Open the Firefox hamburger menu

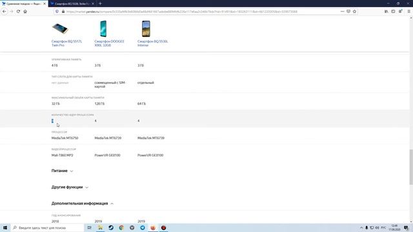click(408, 12)
